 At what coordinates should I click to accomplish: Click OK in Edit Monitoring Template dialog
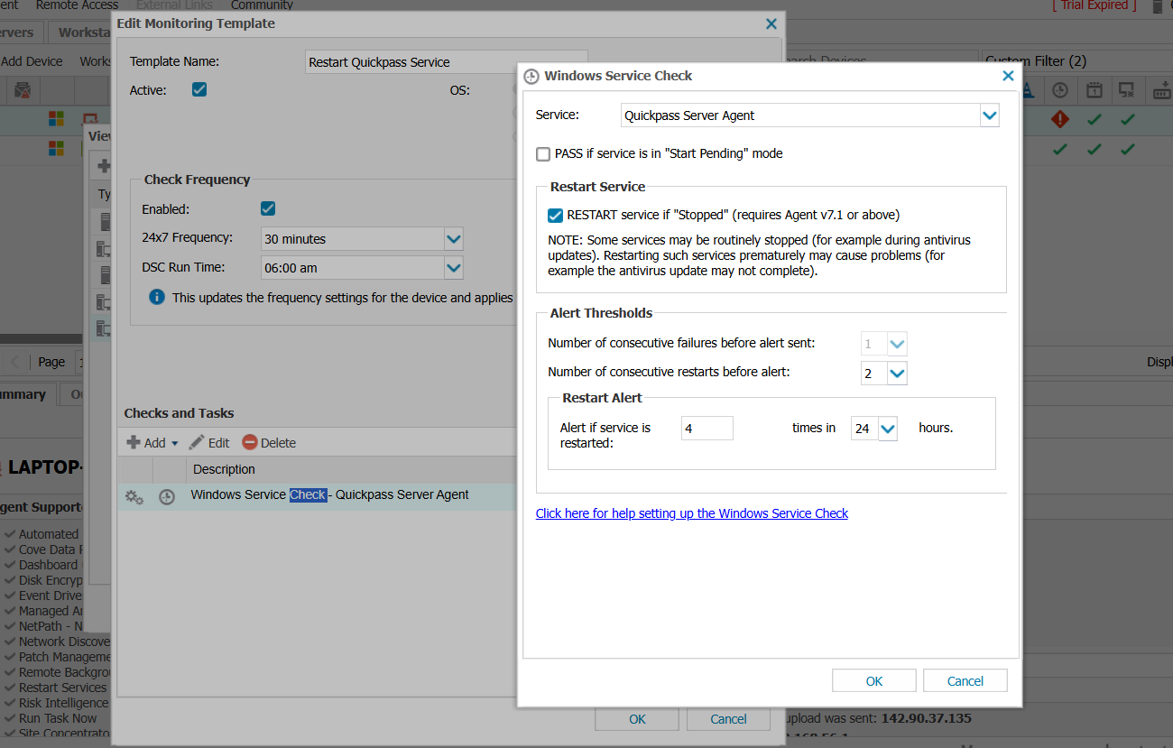(x=637, y=719)
